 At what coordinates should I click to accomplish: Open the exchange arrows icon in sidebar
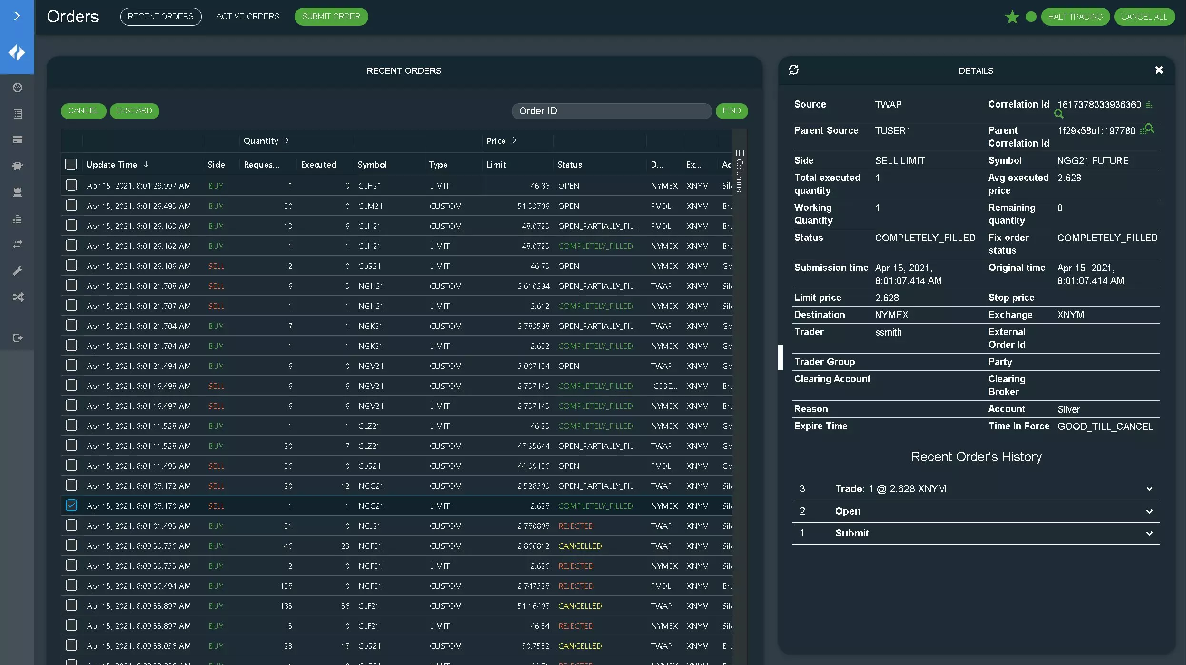18,244
